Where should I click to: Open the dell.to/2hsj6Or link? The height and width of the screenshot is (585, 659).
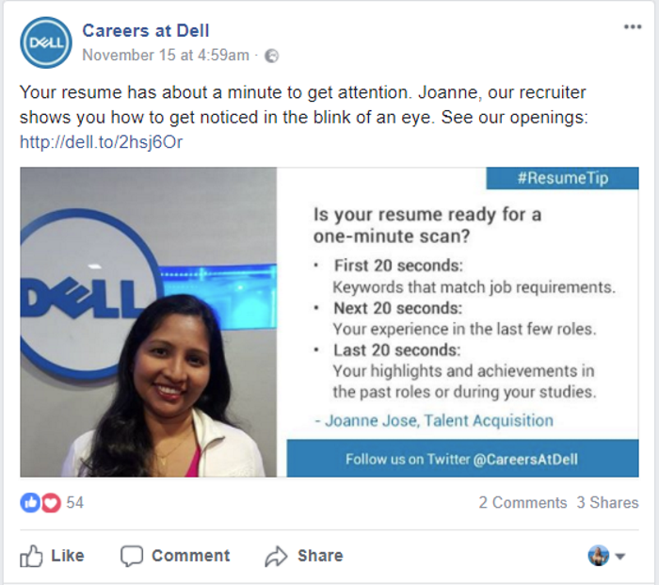click(102, 142)
